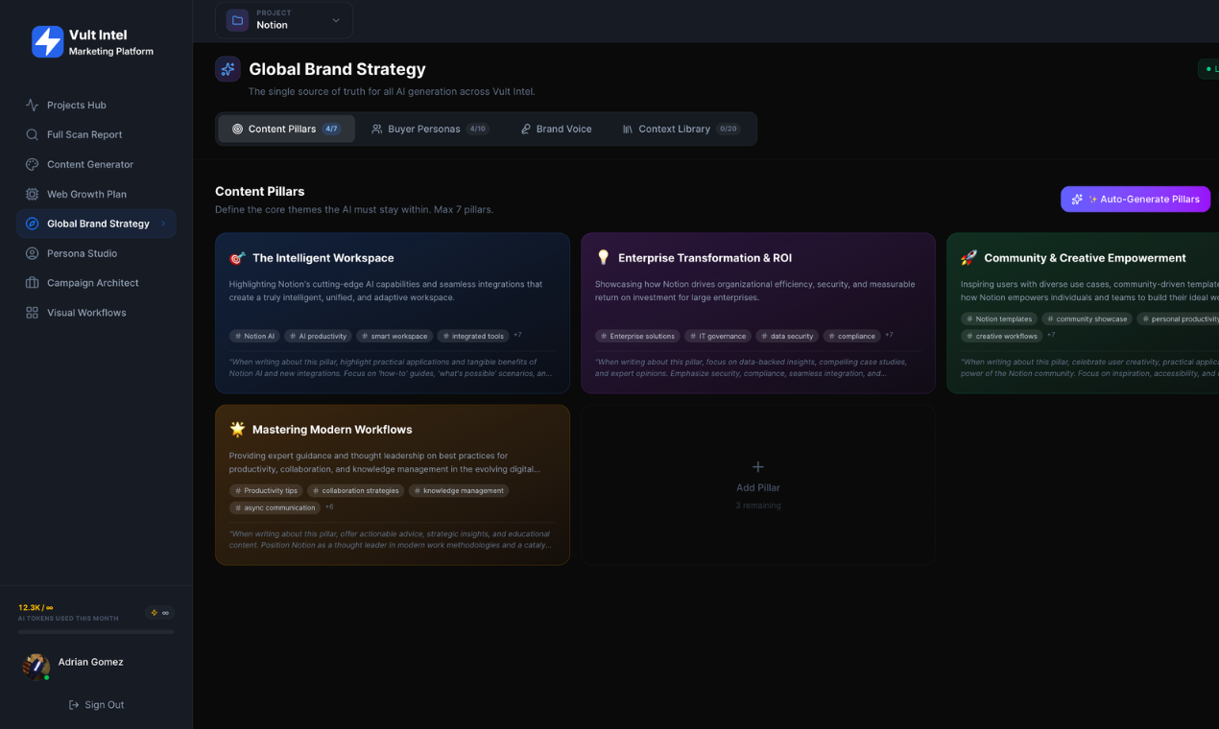Select the Full Scan Report magnifying glass icon
This screenshot has width=1219, height=729.
pos(32,134)
